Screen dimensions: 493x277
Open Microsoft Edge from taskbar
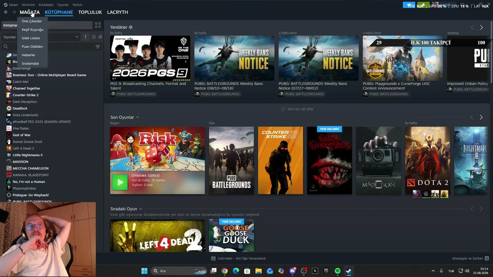pyautogui.click(x=236, y=271)
